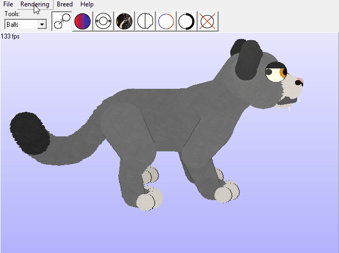
Task: Open the Breed menu
Action: (x=65, y=4)
